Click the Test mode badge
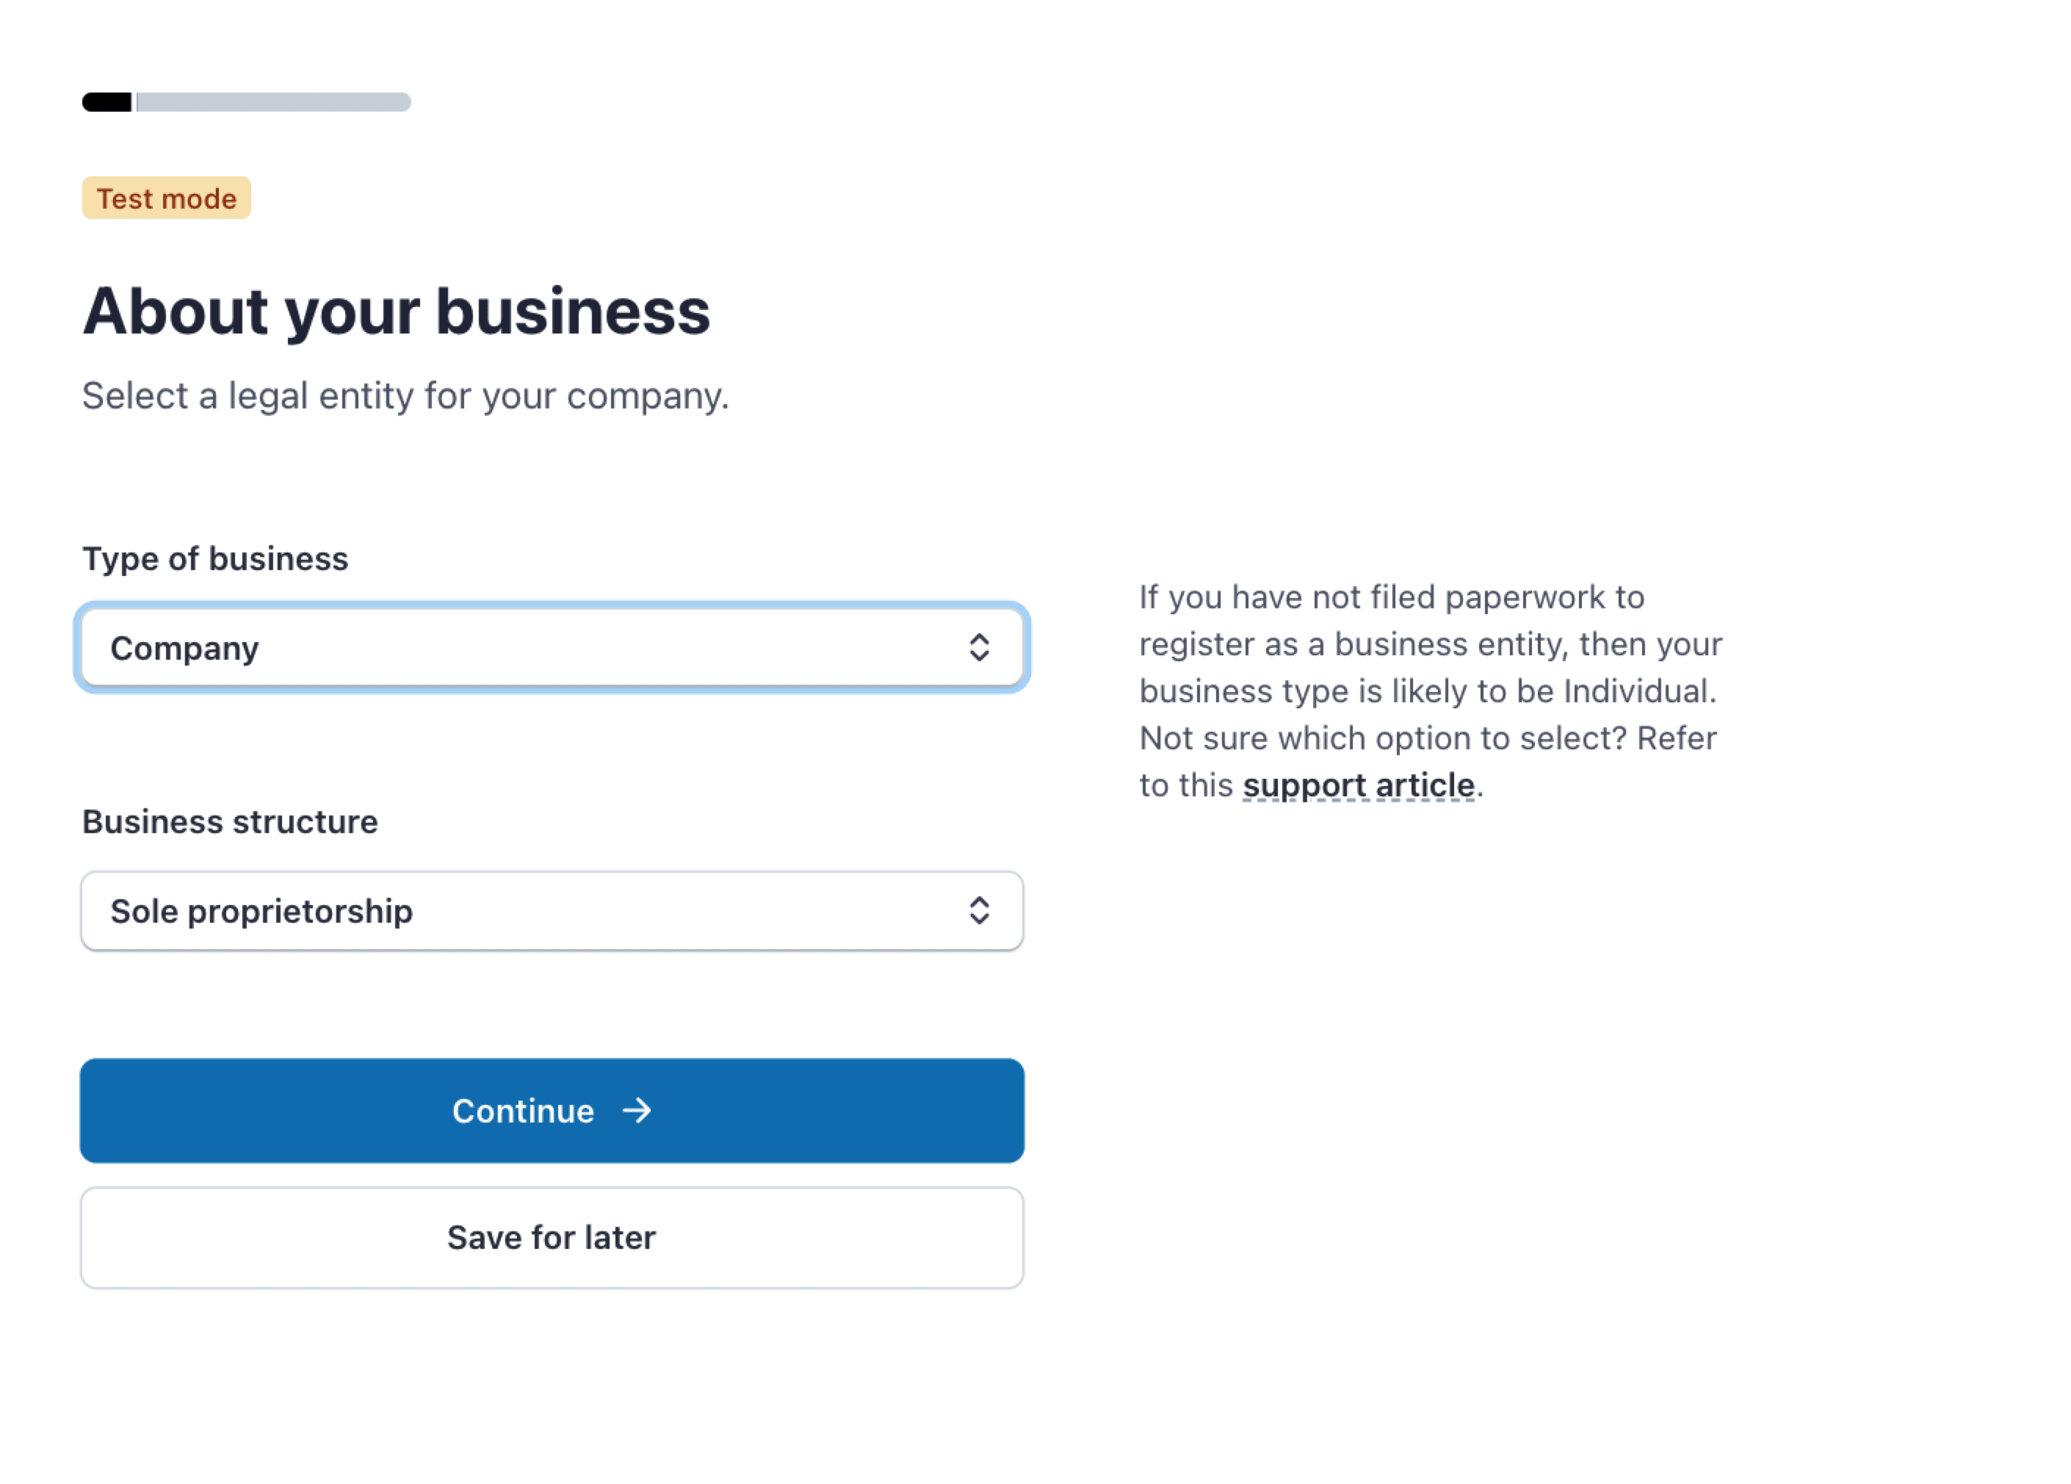The width and height of the screenshot is (2071, 1484). pos(166,198)
